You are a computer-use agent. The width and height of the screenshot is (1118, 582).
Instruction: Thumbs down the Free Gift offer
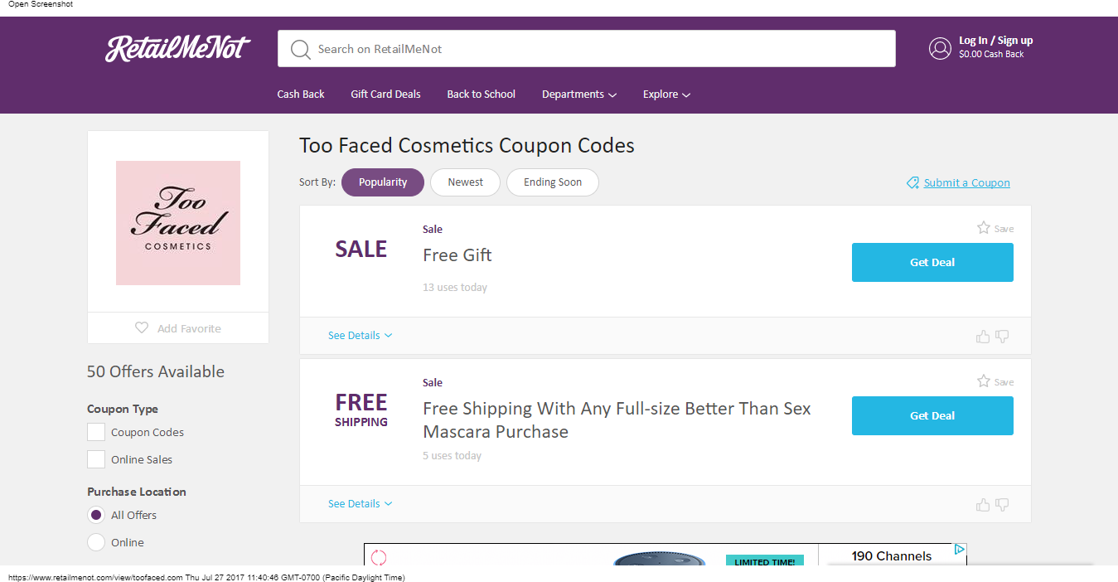(1002, 336)
